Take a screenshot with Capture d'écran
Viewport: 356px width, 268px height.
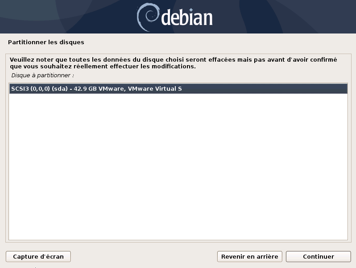[x=38, y=257]
